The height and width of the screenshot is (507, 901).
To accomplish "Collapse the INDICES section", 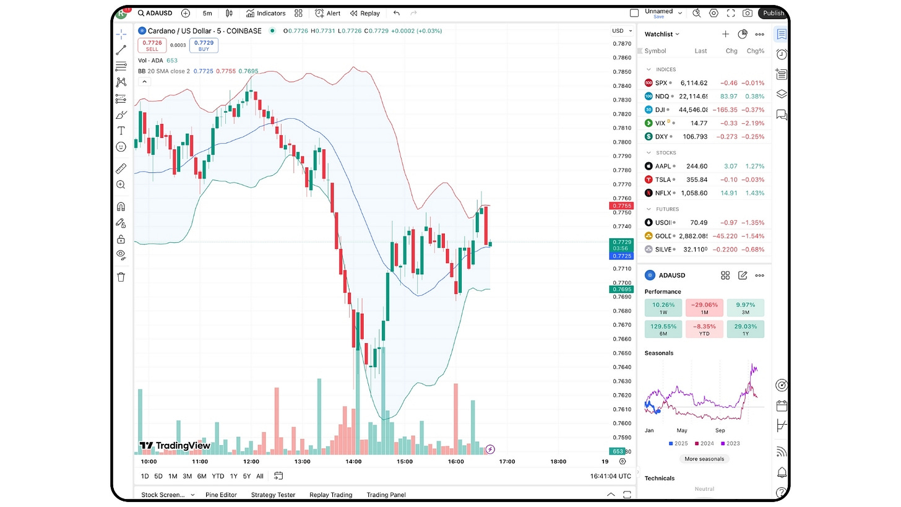I will click(x=649, y=69).
